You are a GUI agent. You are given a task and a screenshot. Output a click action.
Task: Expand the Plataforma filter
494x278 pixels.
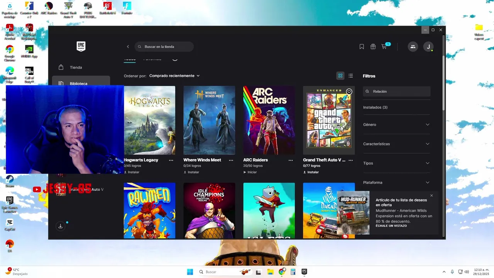pos(396,182)
